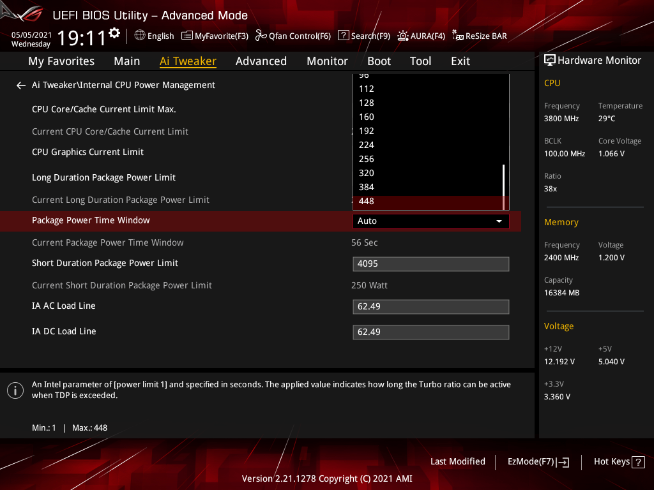Viewport: 654px width, 490px height.
Task: Click the 56 Sec current time window value
Action: [364, 242]
